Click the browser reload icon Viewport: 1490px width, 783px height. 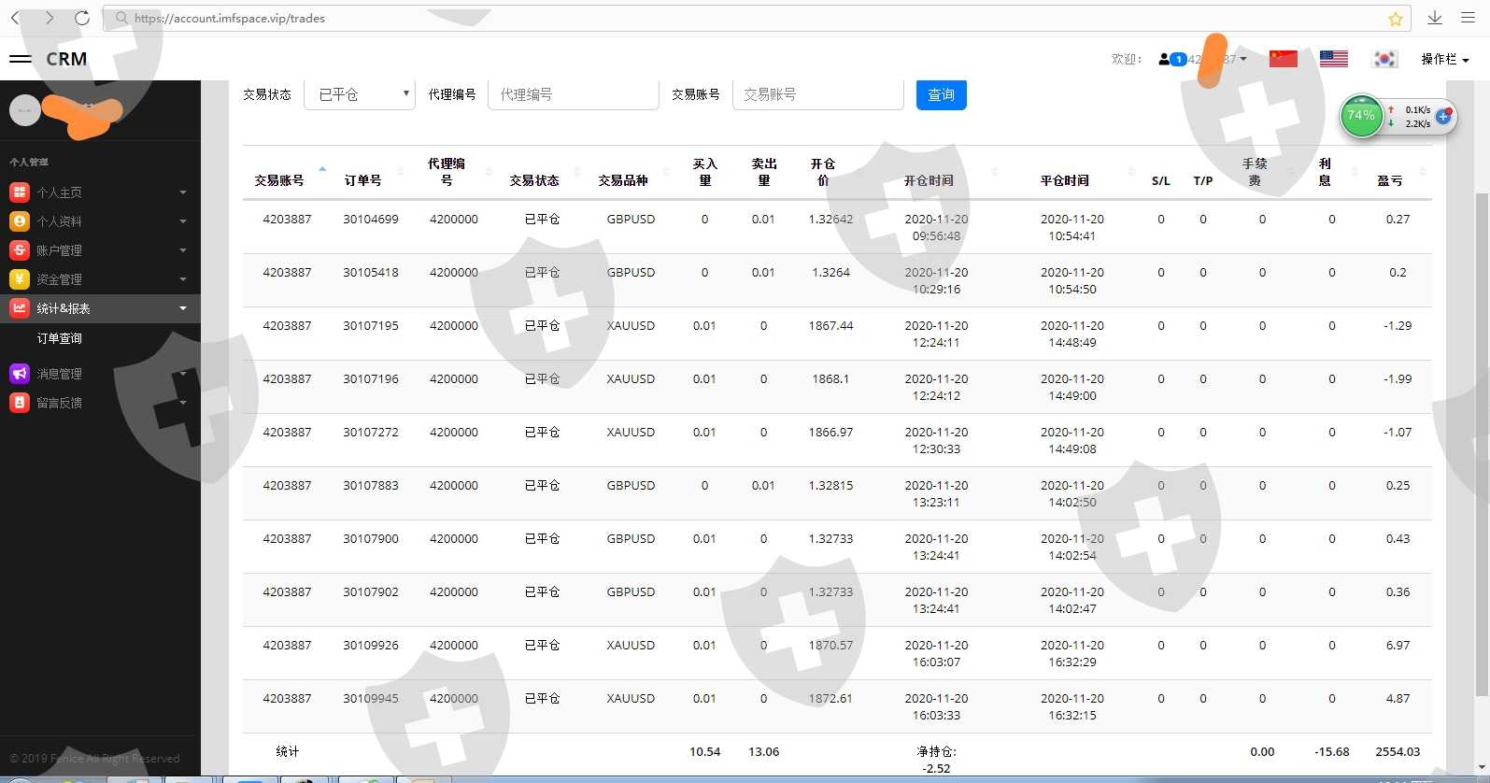click(82, 18)
